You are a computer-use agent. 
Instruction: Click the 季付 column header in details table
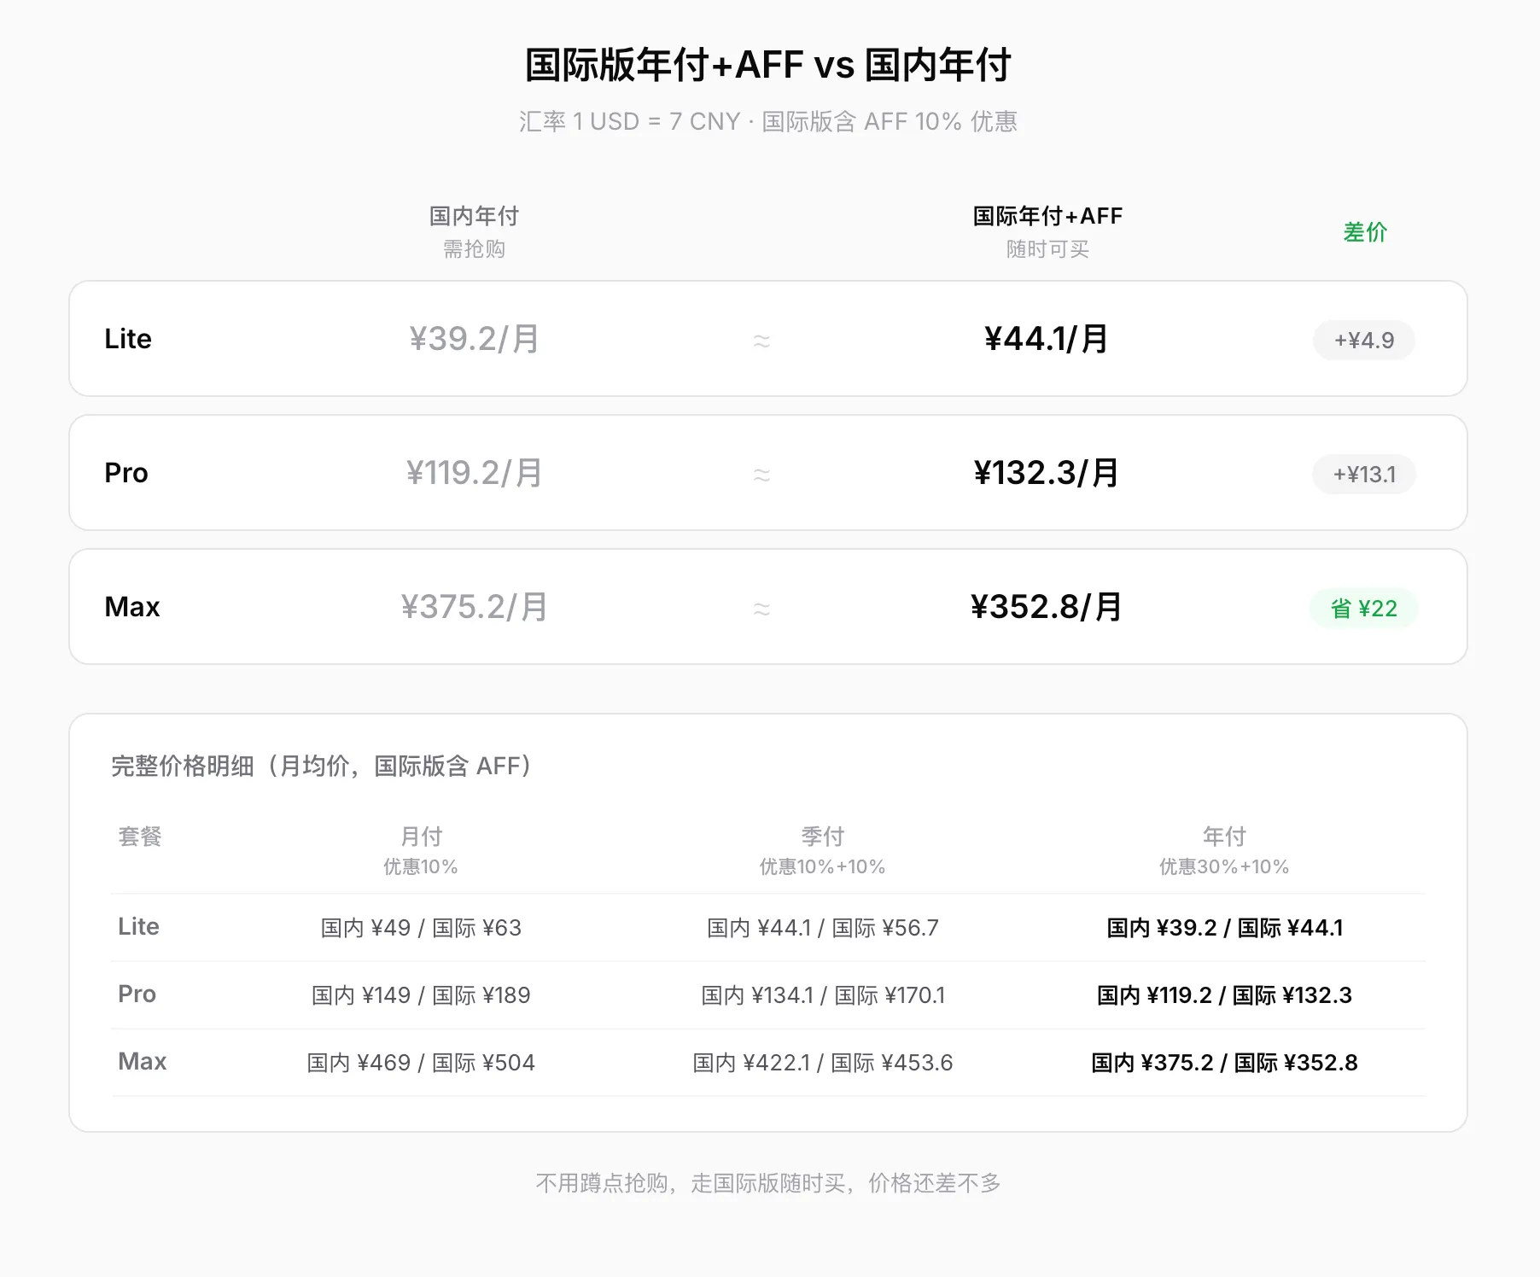pyautogui.click(x=822, y=837)
